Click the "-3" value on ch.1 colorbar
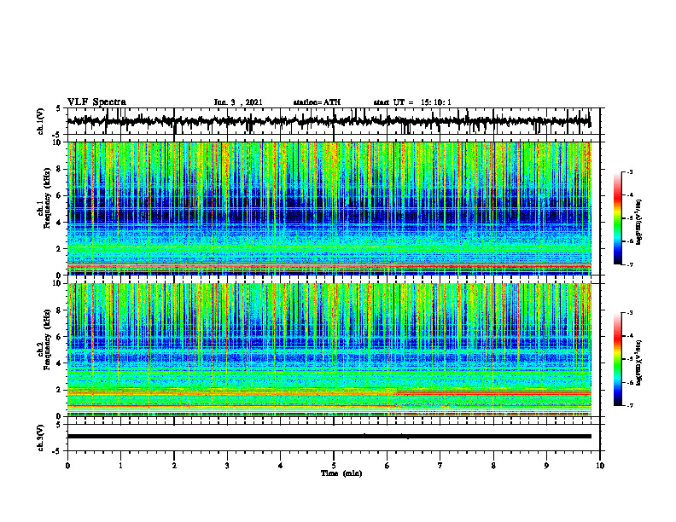676x522 pixels. [629, 172]
